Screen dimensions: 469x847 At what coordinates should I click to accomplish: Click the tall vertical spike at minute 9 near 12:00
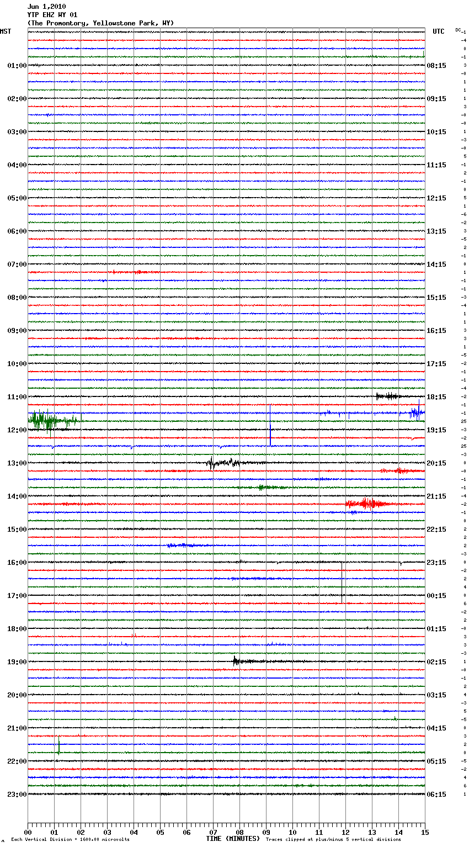270,425
